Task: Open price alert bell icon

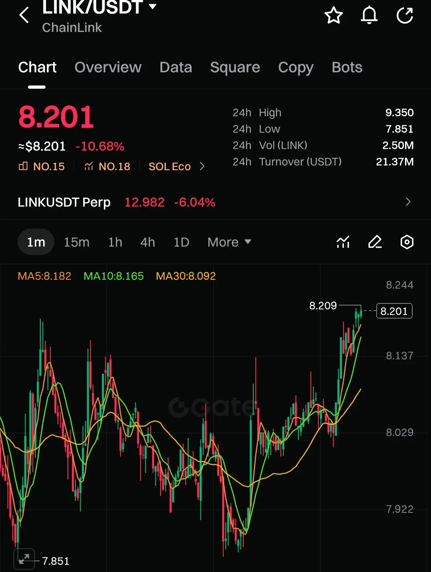Action: (x=369, y=15)
